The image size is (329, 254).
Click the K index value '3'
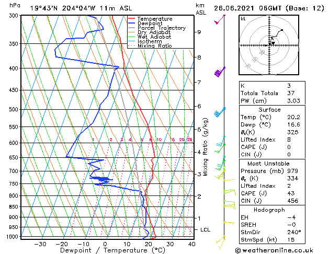tap(289, 86)
